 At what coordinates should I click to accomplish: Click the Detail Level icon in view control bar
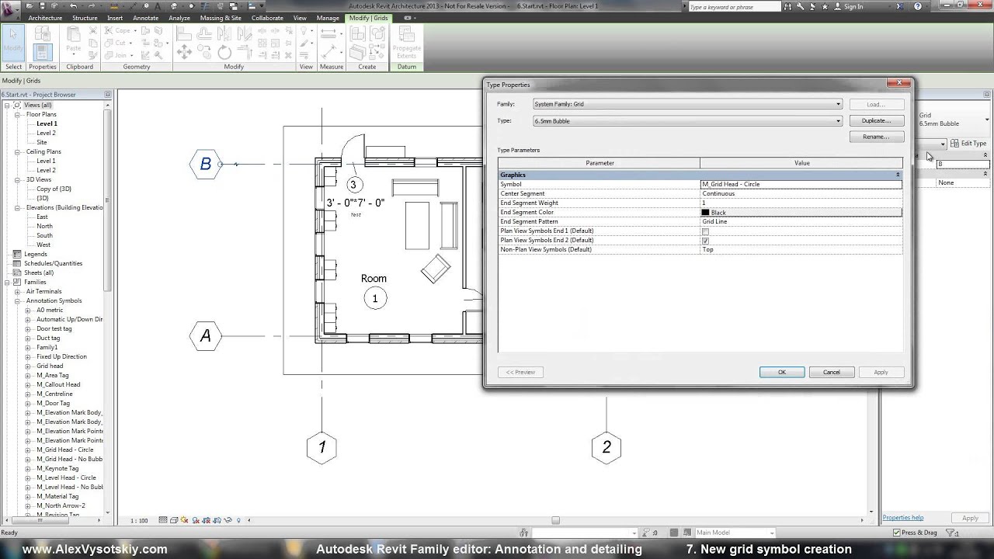point(163,520)
